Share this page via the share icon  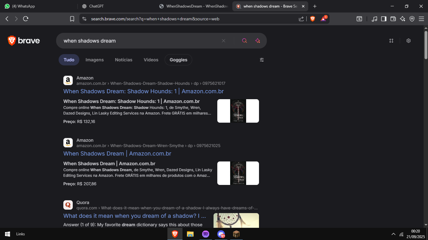pyautogui.click(x=301, y=19)
